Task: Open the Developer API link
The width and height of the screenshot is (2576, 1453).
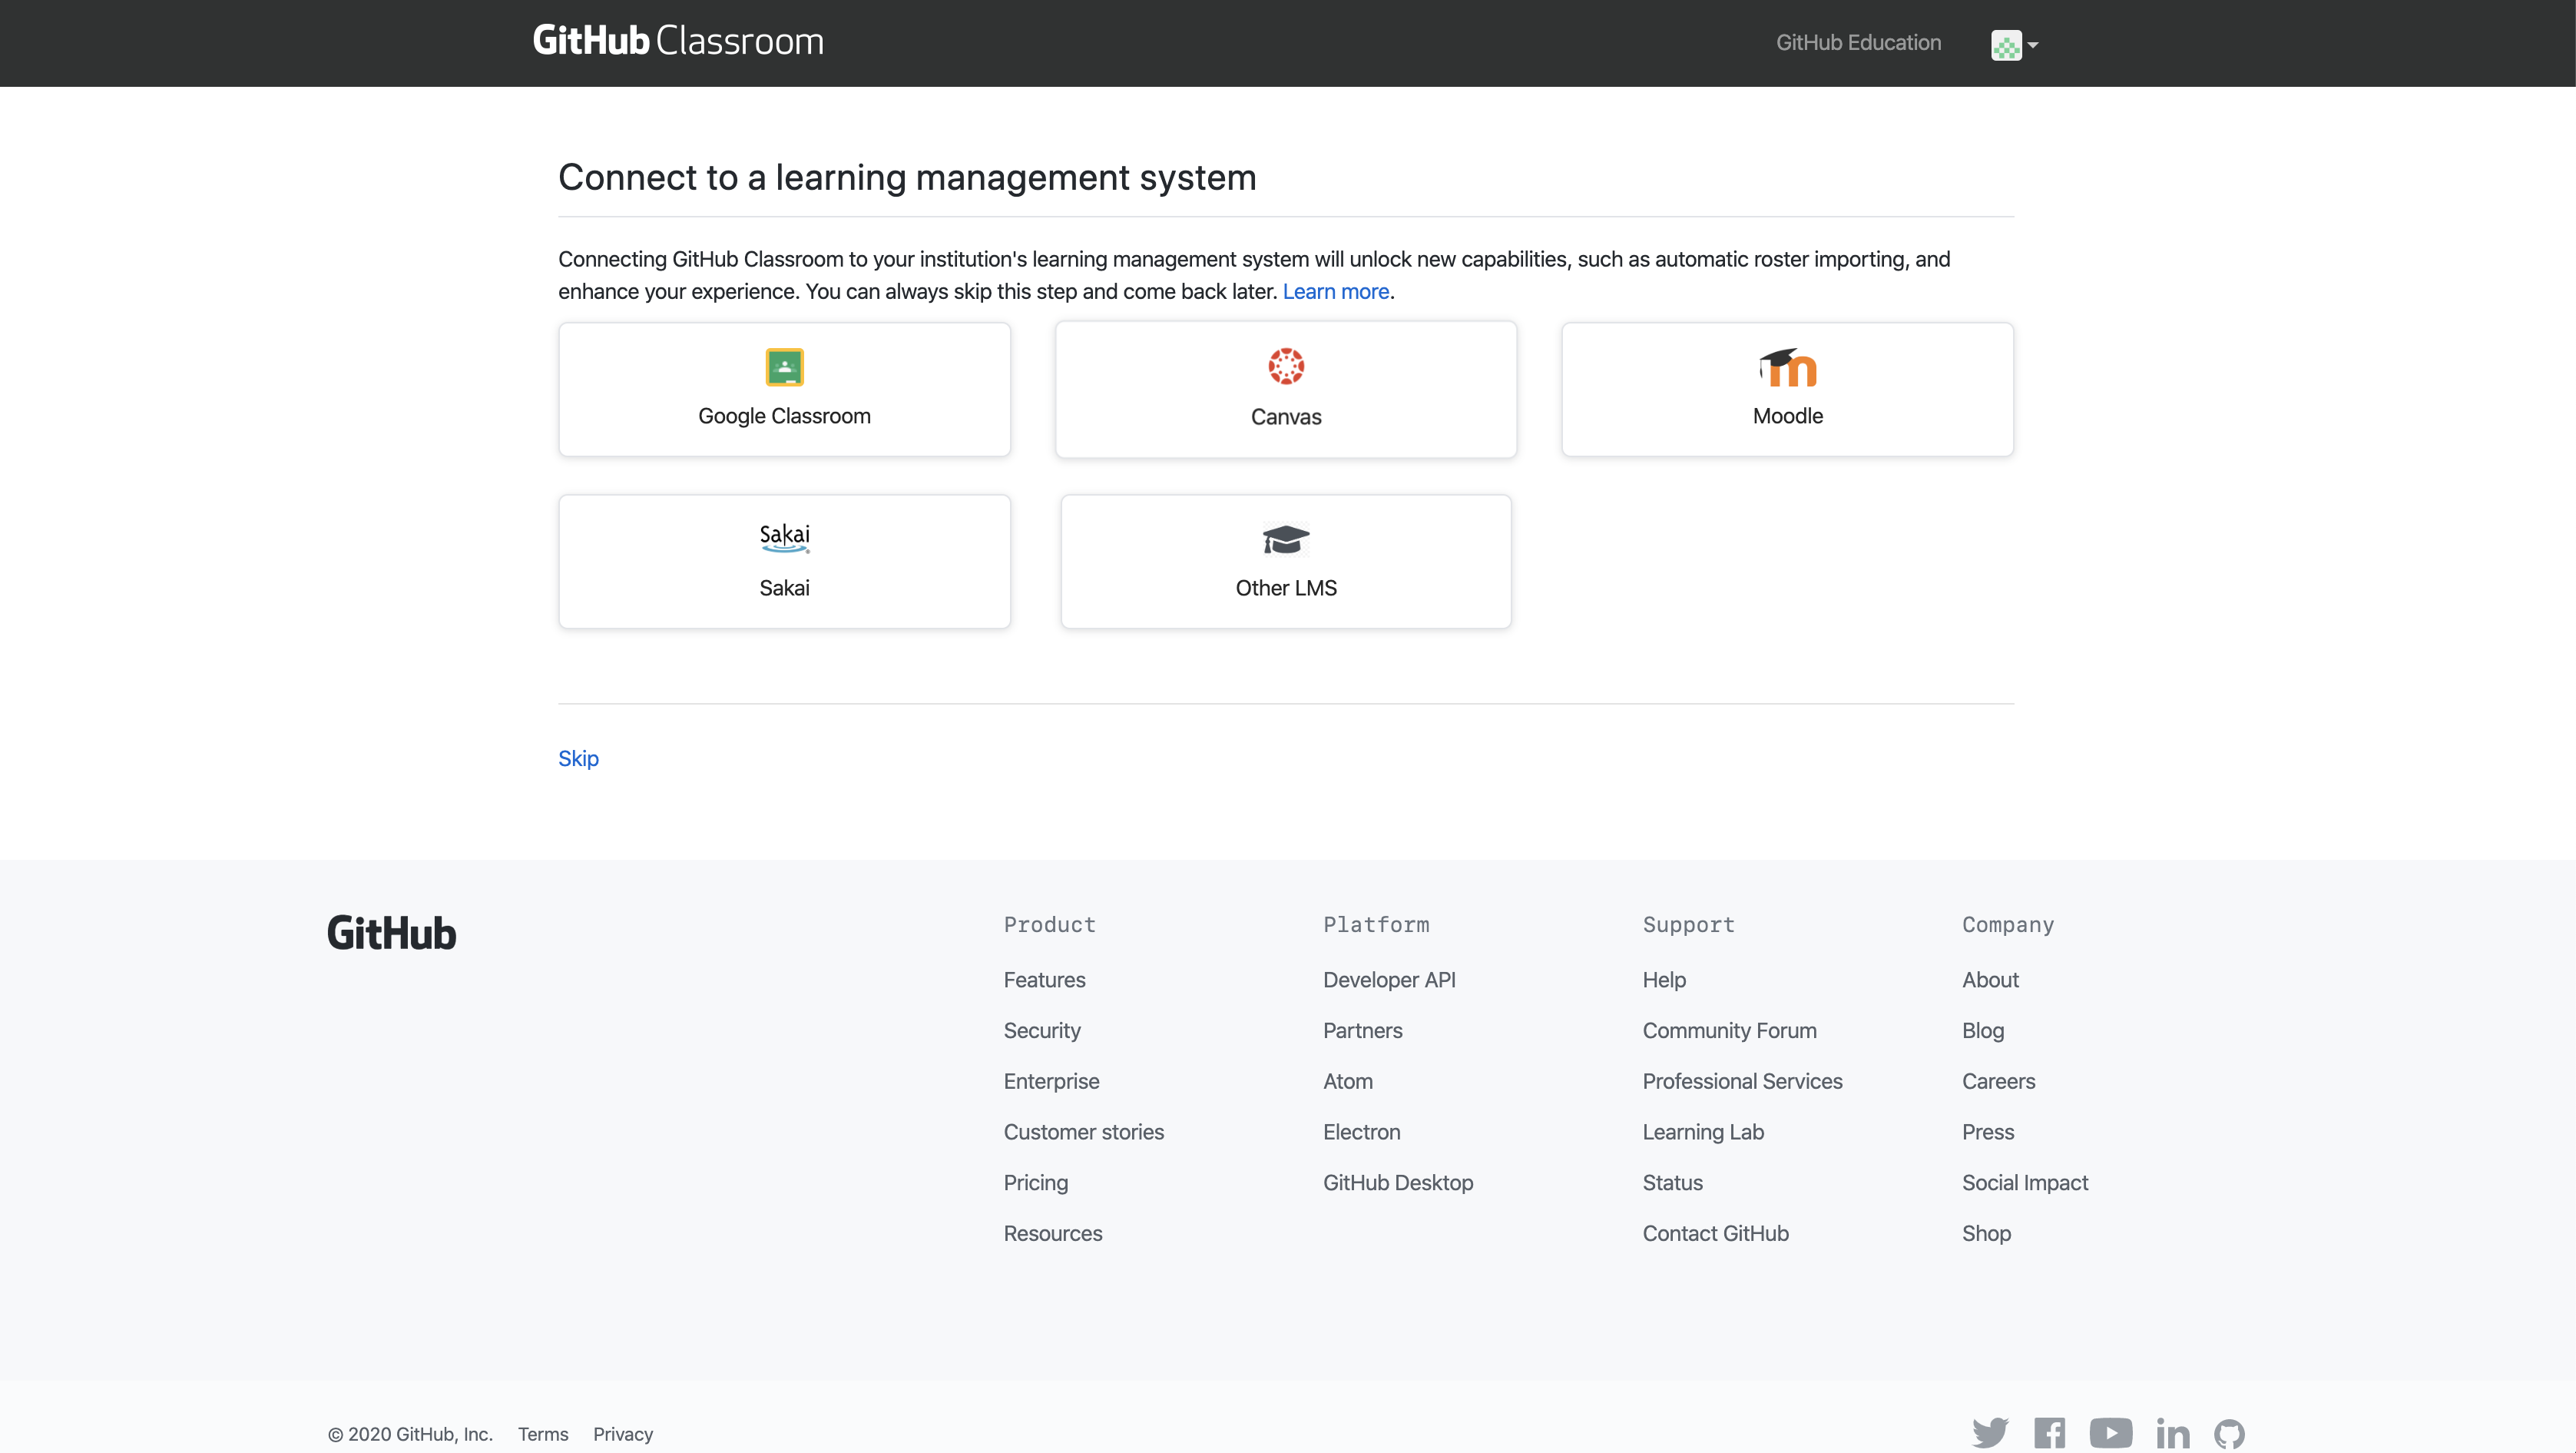Action: (x=1389, y=980)
